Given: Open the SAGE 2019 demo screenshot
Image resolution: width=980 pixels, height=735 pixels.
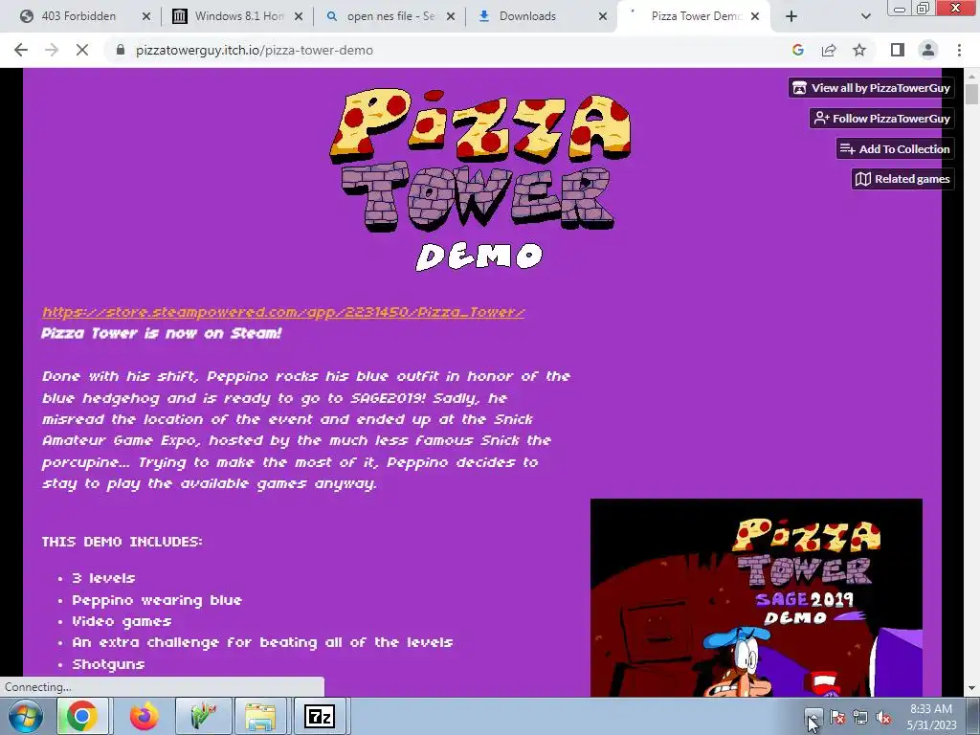Looking at the screenshot, I should coord(756,597).
